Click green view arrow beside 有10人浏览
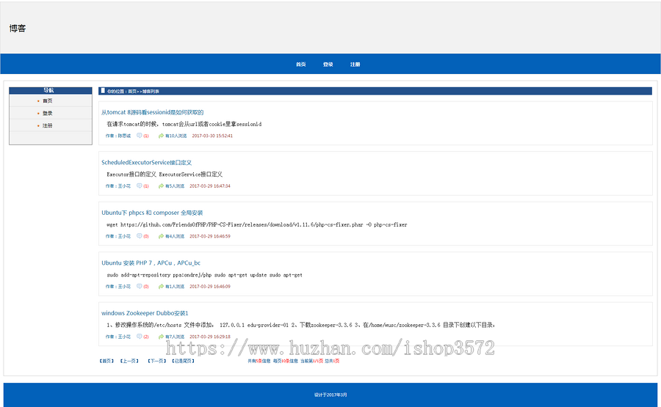The width and height of the screenshot is (661, 407). click(161, 136)
